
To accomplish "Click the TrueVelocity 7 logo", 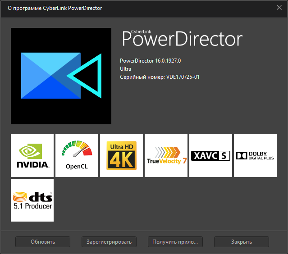I will coord(166,155).
